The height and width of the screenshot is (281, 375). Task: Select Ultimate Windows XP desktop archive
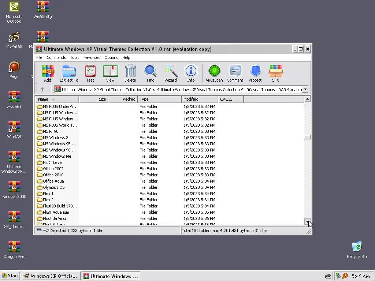coord(14,162)
